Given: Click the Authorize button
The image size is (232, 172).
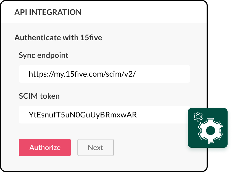Looking at the screenshot, I should [x=44, y=147].
